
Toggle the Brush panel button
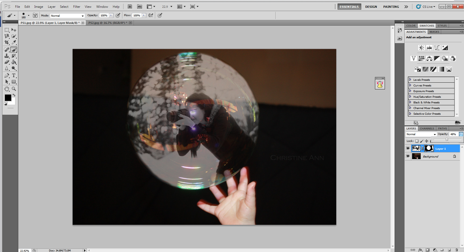[35, 15]
